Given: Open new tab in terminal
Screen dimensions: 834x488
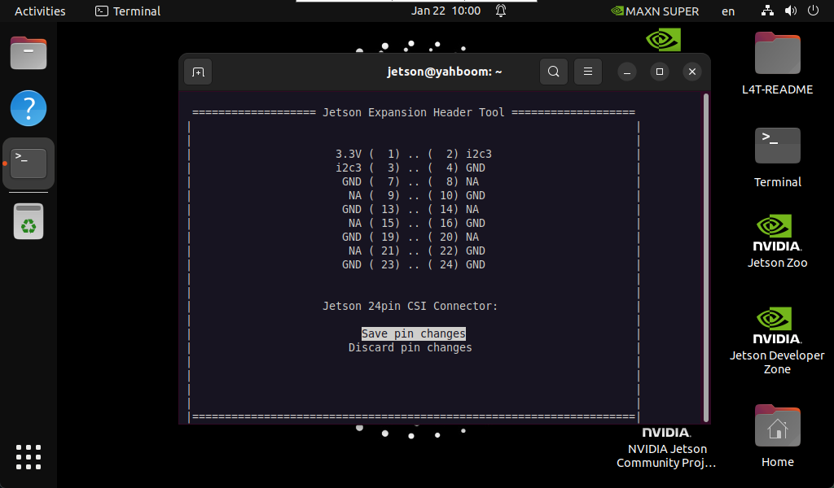Looking at the screenshot, I should [198, 72].
